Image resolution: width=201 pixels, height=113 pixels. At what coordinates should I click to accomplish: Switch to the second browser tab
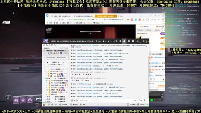tap(83, 16)
